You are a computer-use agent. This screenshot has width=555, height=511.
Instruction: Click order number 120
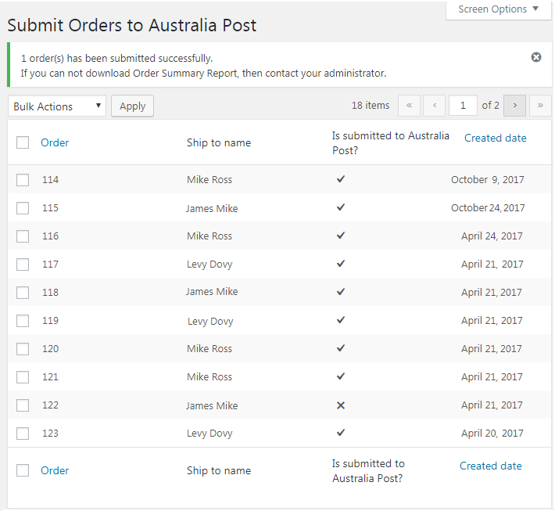pos(50,349)
